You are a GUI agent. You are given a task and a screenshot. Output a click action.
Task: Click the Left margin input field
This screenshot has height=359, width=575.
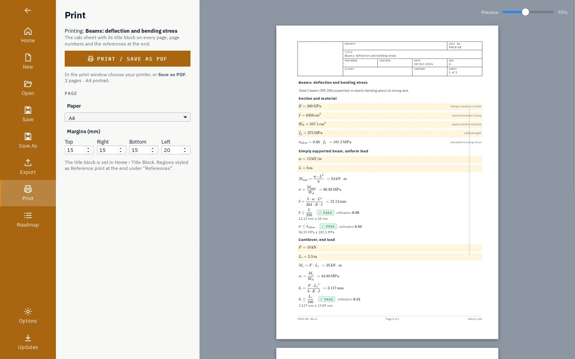point(176,150)
